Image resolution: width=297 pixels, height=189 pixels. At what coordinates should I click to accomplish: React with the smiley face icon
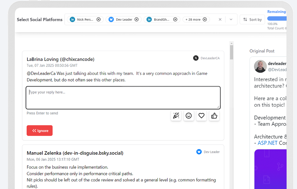(x=189, y=116)
